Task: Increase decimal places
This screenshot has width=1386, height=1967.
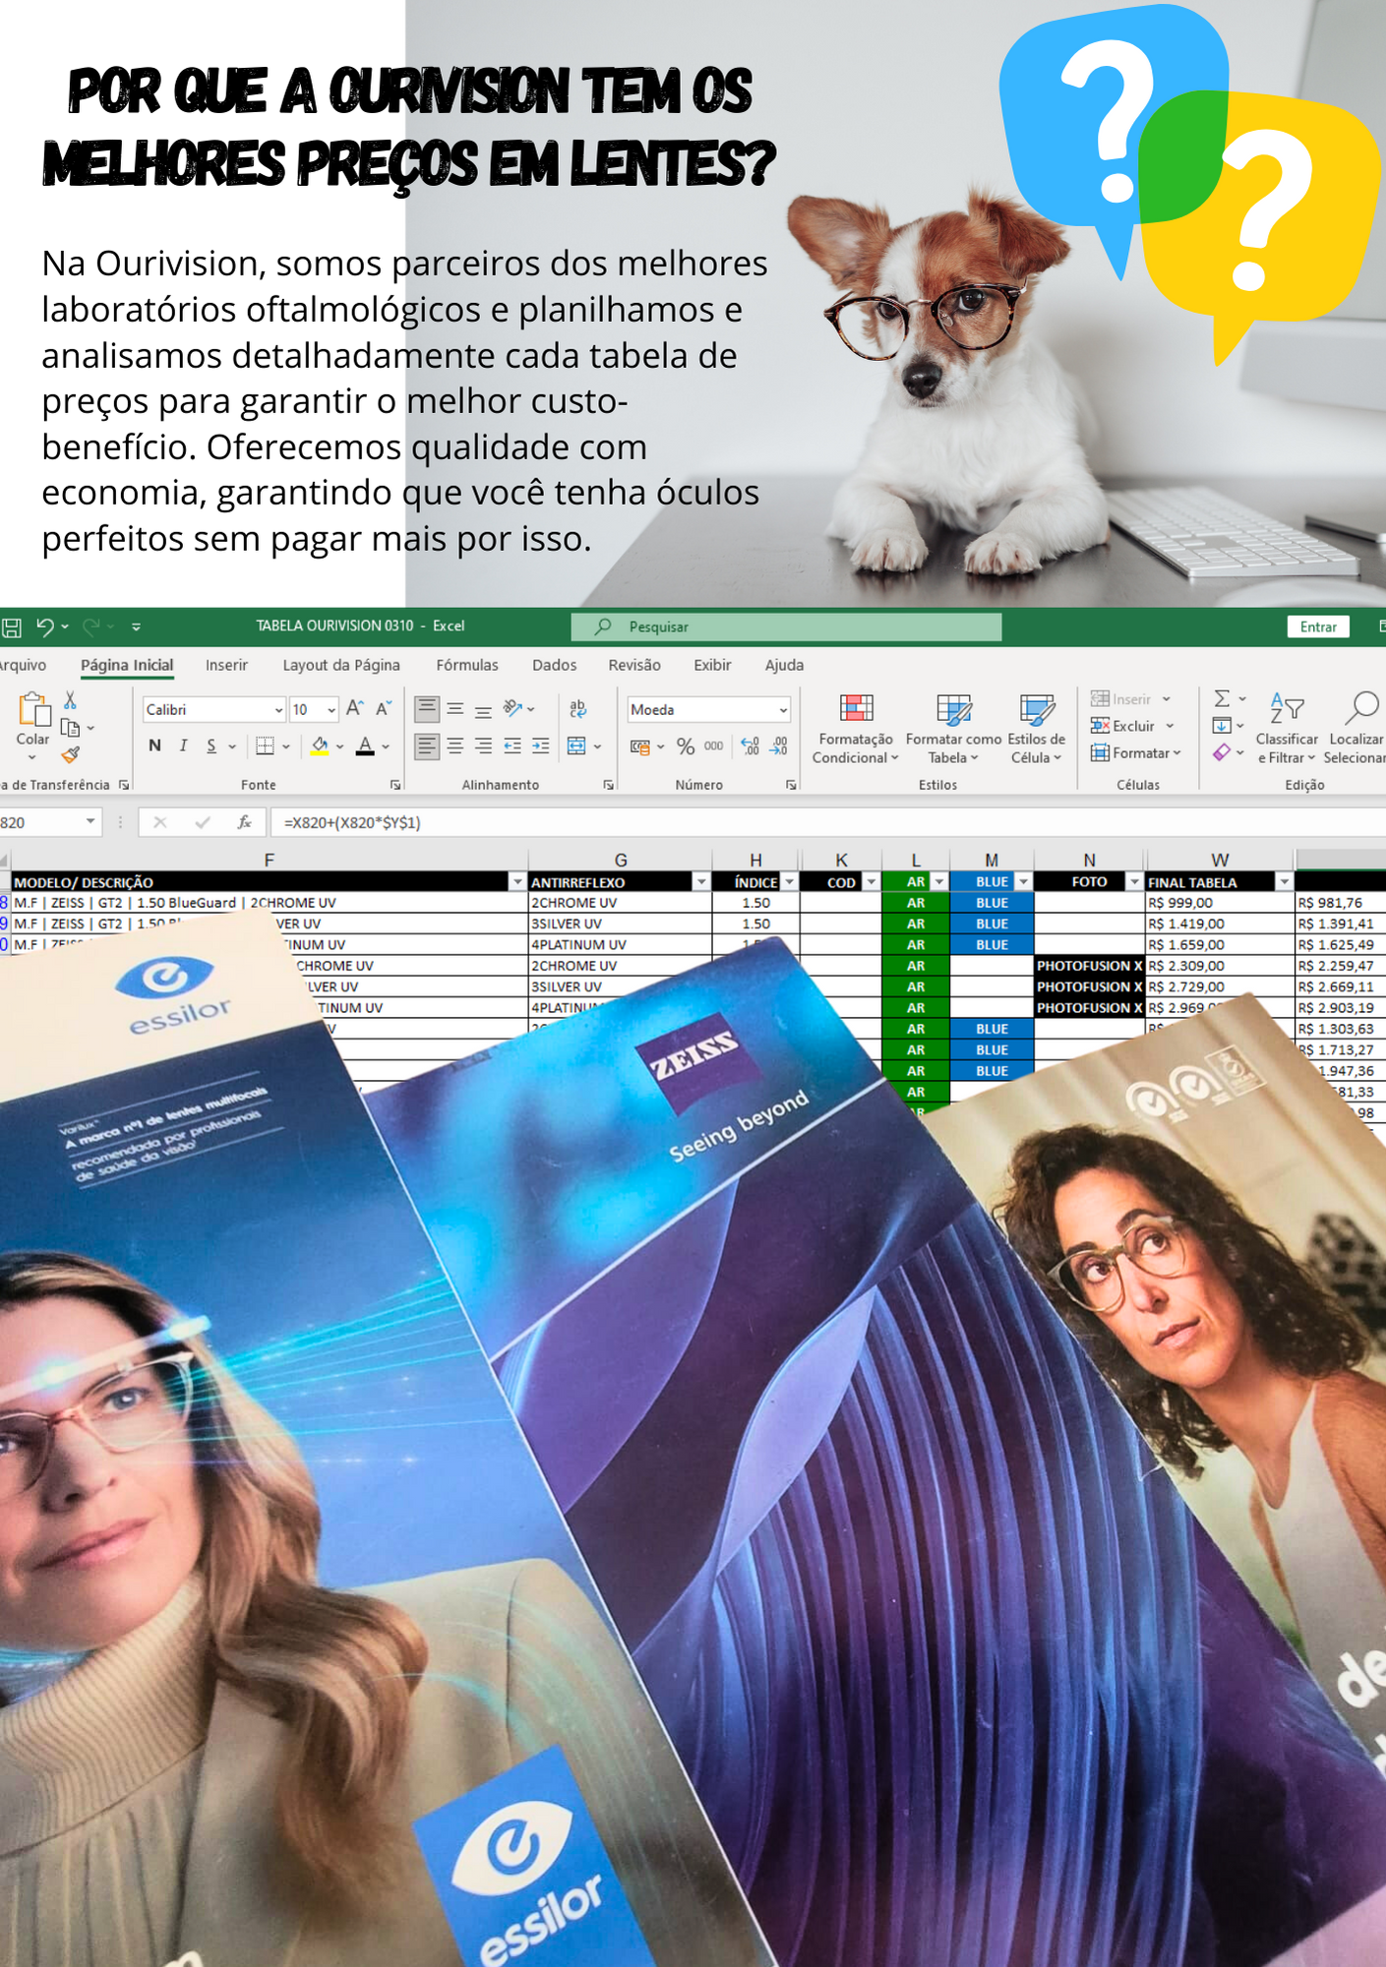Action: tap(750, 746)
